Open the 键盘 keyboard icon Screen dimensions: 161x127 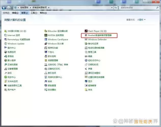pyautogui.click(x=86, y=56)
